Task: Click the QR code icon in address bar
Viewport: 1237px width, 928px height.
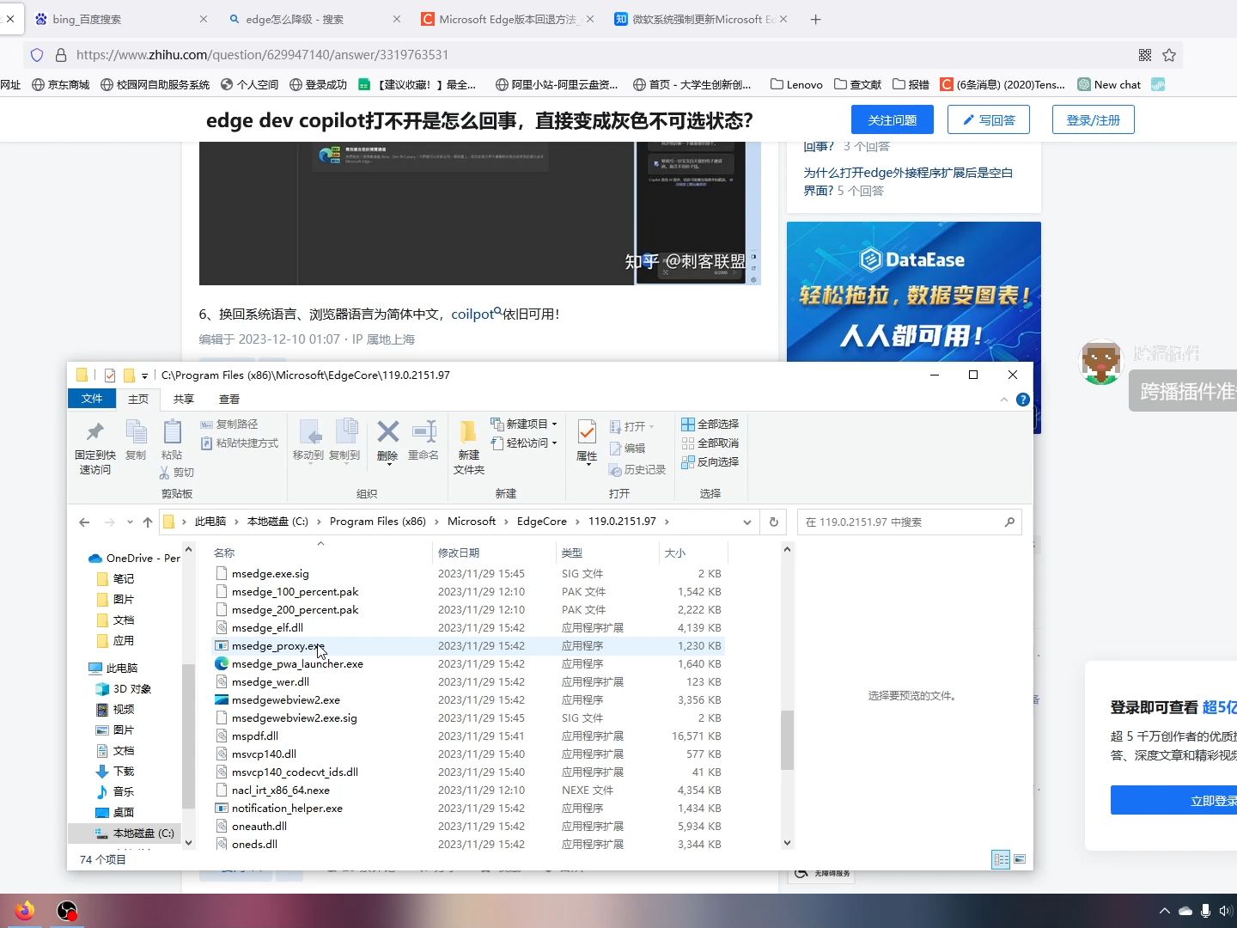Action: [x=1145, y=55]
